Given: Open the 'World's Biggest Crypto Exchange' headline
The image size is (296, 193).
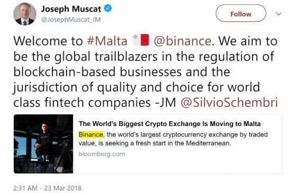Looking at the screenshot, I should [x=170, y=124].
